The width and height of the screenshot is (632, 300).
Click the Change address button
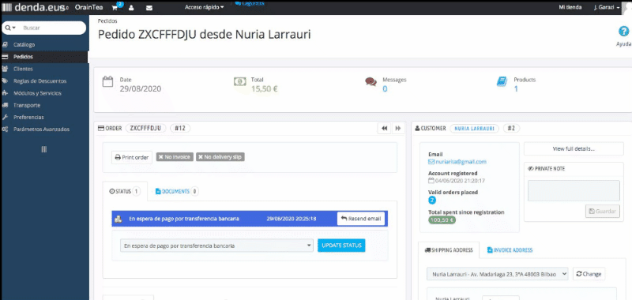[589, 274]
